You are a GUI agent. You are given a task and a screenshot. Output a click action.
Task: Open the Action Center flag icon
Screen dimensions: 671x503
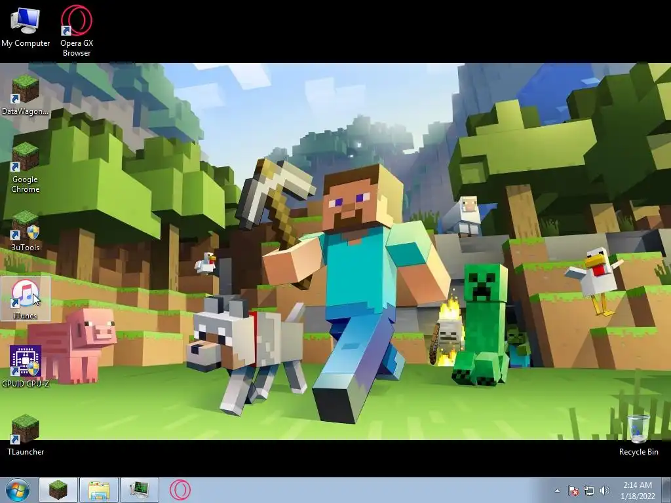point(573,491)
